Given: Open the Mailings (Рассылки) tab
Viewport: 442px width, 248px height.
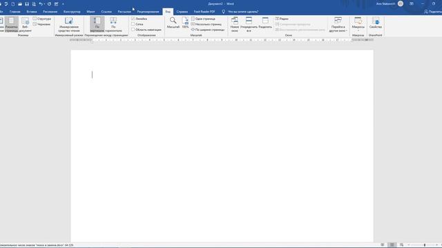Looking at the screenshot, I should pos(124,12).
